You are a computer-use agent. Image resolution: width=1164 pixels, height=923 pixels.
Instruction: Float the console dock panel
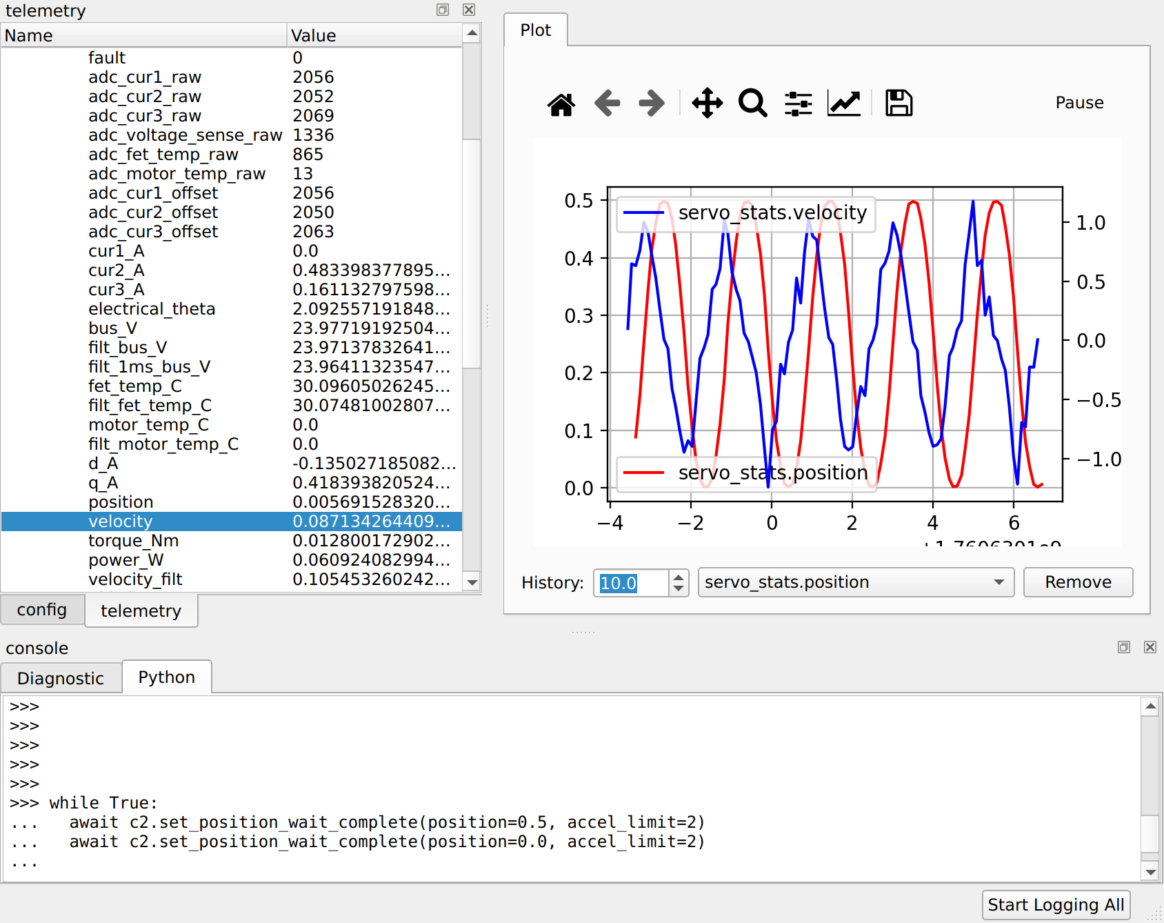point(1124,647)
